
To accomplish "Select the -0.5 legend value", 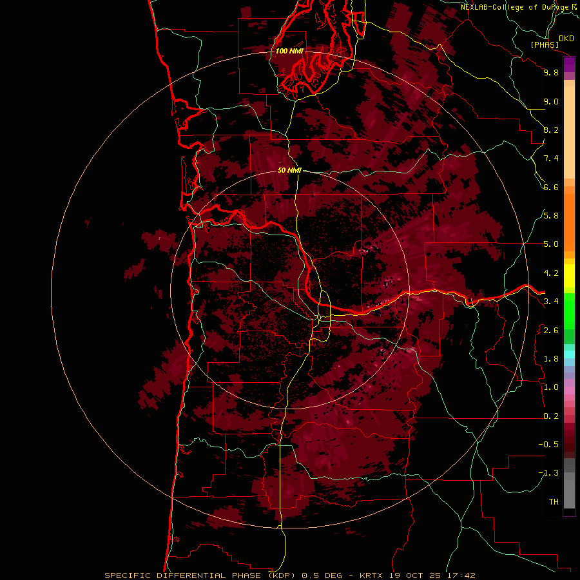I will pyautogui.click(x=548, y=445).
